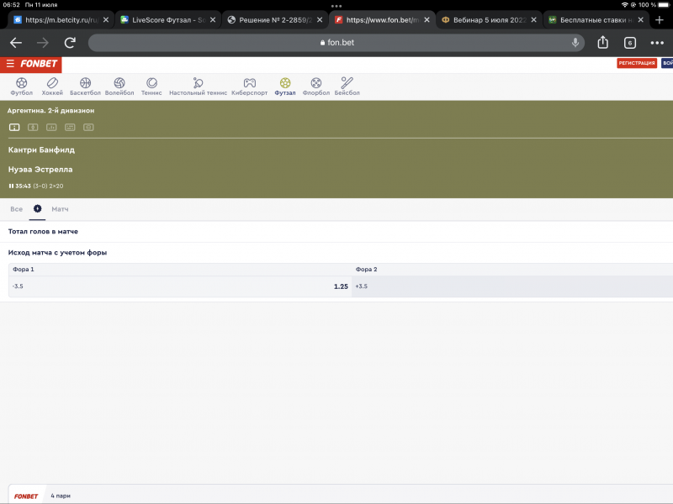Select the Футбол sport icon
Screen dimensions: 673x504
tap(21, 86)
